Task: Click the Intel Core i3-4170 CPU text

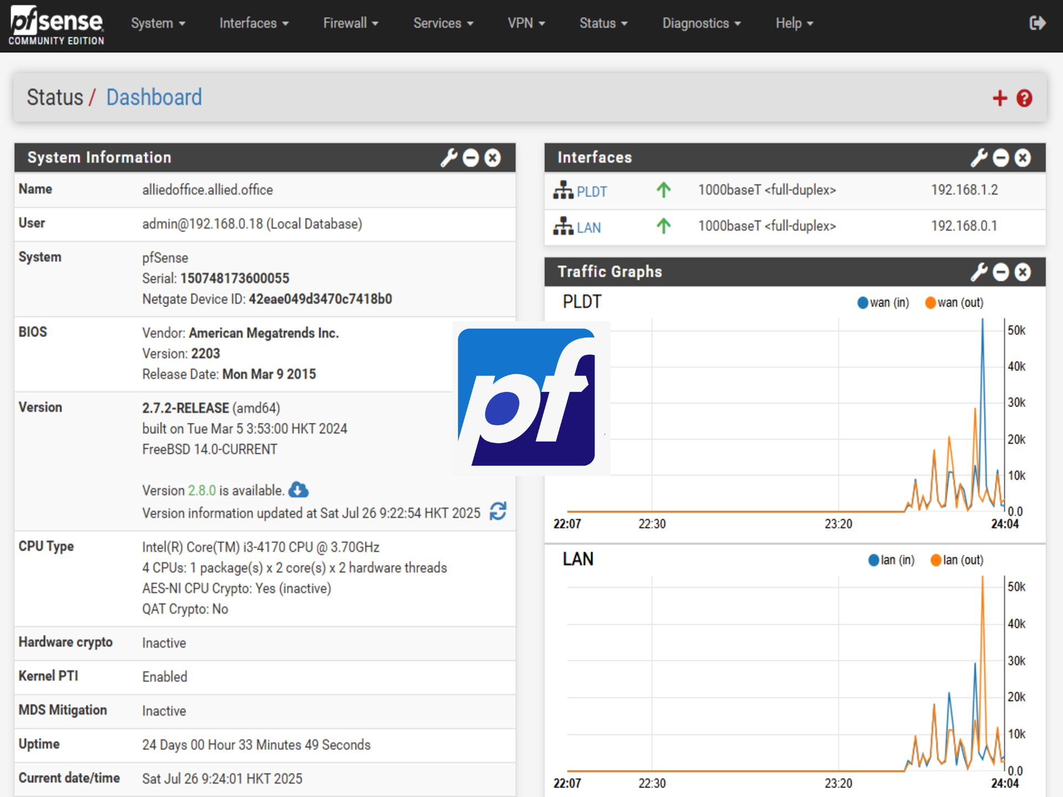Action: 261,547
